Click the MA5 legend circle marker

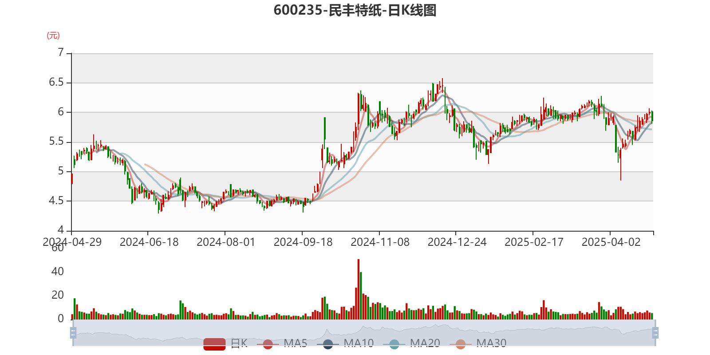(x=268, y=344)
